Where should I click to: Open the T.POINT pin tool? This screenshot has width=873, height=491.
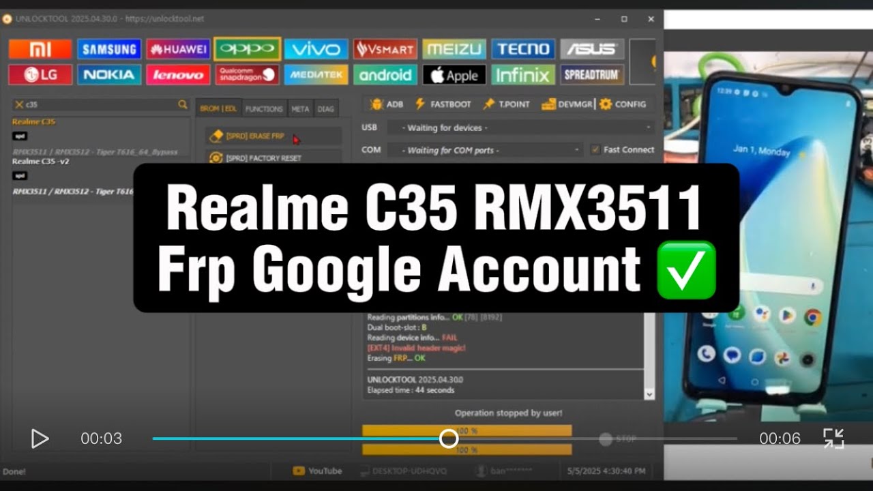tap(506, 104)
